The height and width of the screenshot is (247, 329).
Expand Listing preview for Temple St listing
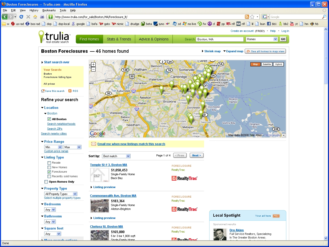point(103,187)
